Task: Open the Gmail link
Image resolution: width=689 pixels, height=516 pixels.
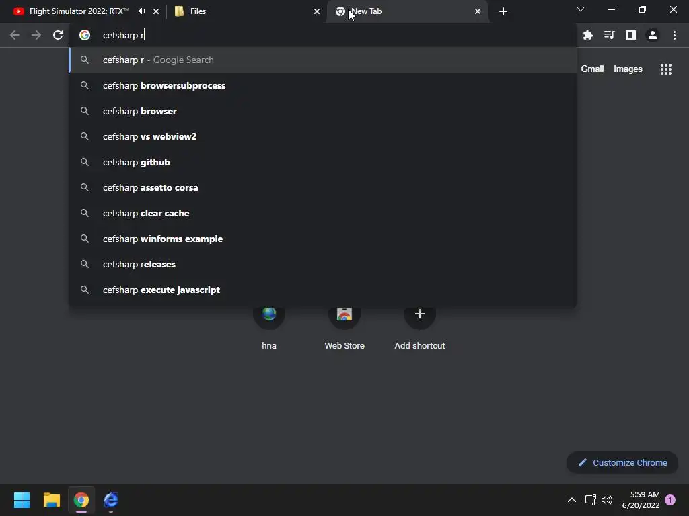Action: click(592, 69)
